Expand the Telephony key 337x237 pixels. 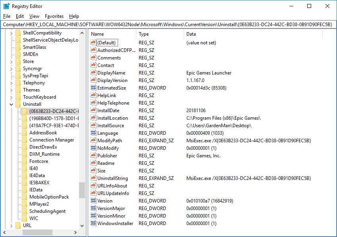coord(12,83)
